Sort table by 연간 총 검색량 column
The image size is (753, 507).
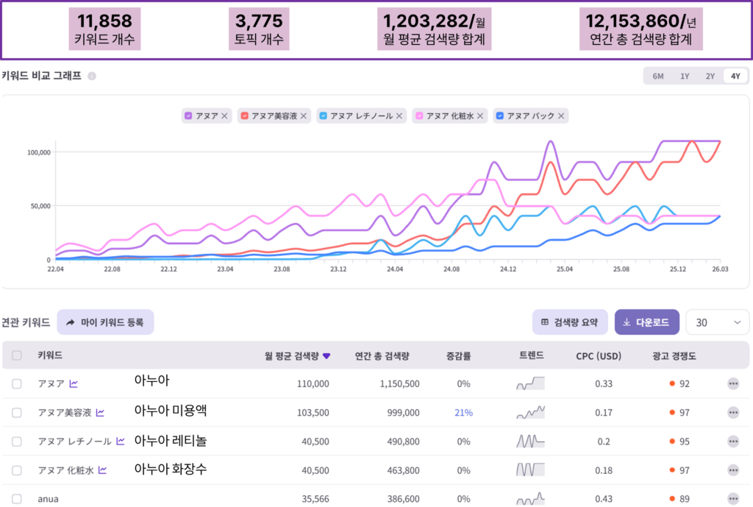[382, 356]
